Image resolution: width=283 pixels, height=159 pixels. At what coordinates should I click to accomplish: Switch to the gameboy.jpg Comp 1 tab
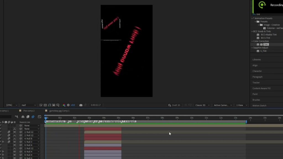click(59, 111)
